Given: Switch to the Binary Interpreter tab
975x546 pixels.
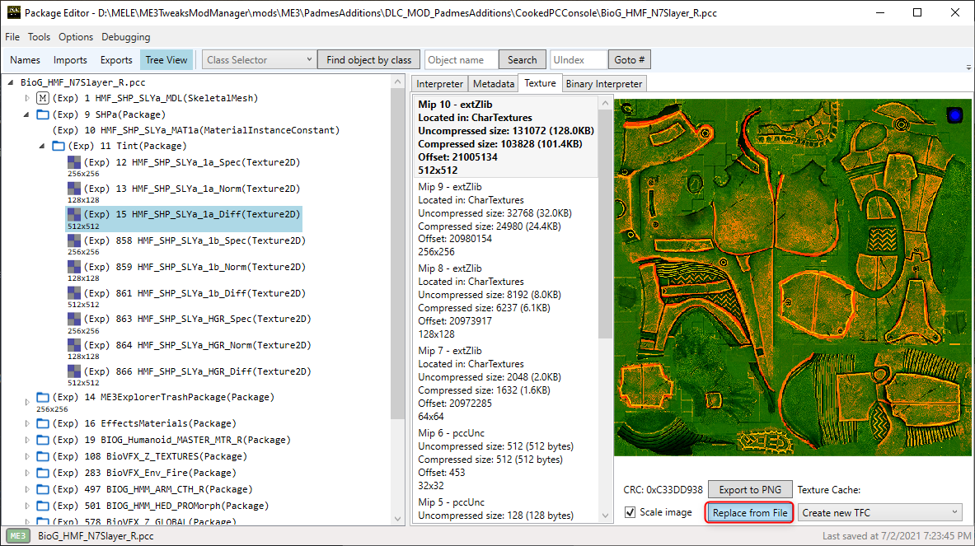Looking at the screenshot, I should point(604,84).
